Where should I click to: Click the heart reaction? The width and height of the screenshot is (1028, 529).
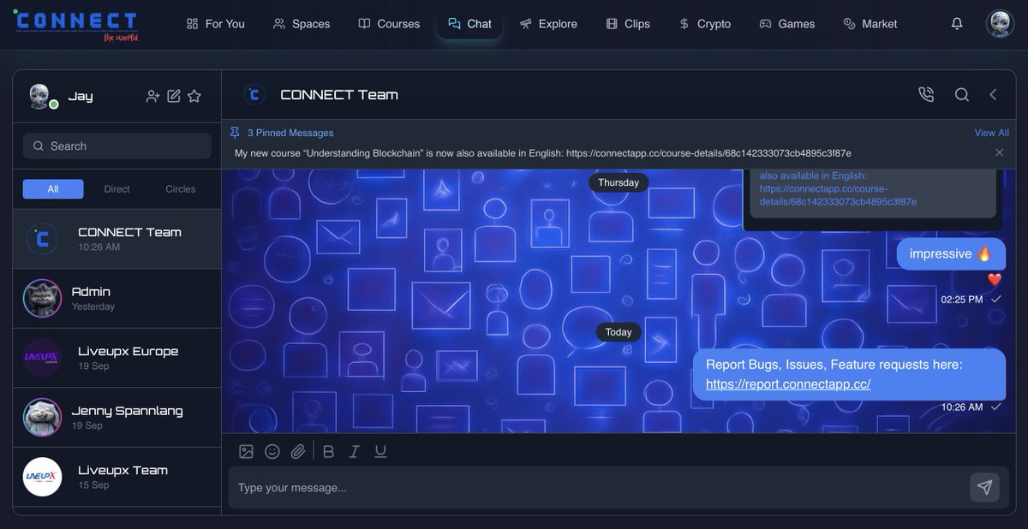point(995,279)
